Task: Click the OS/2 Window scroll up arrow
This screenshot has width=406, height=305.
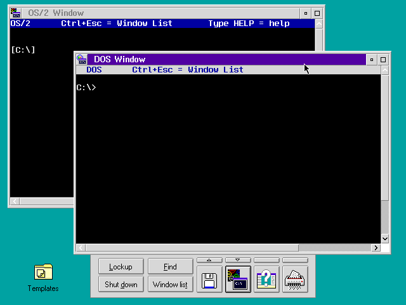Action: point(319,24)
